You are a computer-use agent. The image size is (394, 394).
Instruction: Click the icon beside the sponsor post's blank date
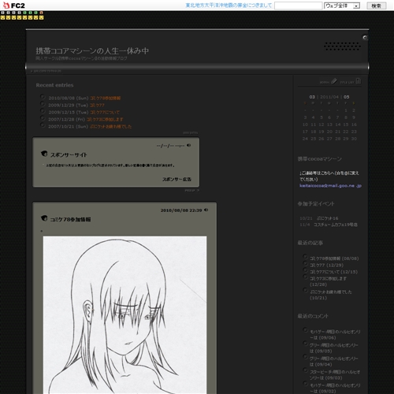click(188, 145)
